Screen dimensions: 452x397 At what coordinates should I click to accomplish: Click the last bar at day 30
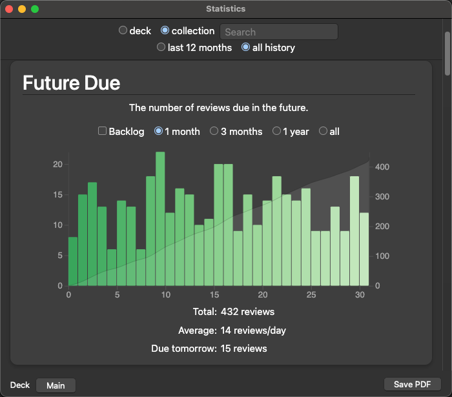tap(364, 249)
